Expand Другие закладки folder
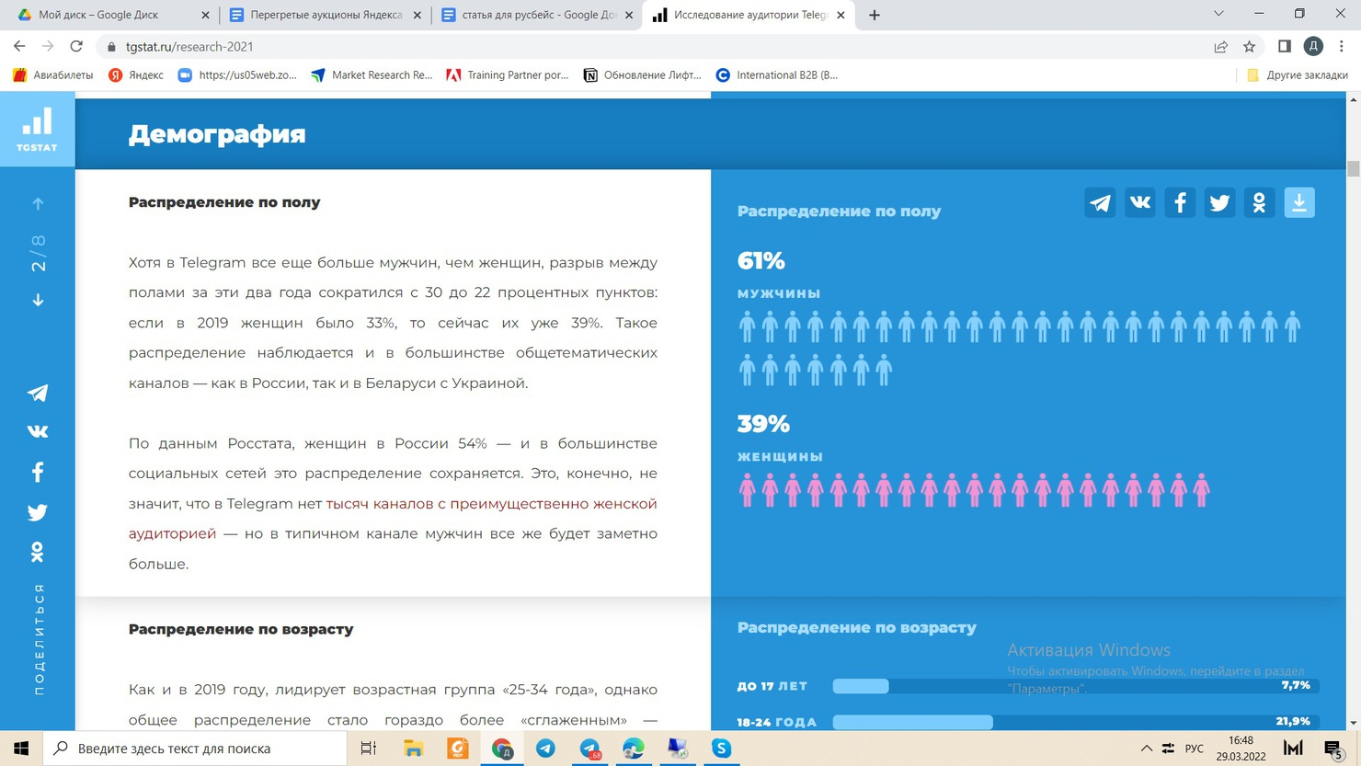Image resolution: width=1361 pixels, height=766 pixels. click(x=1298, y=75)
